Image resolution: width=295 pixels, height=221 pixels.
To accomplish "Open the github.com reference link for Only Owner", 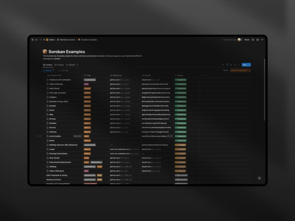I will coord(120,158).
